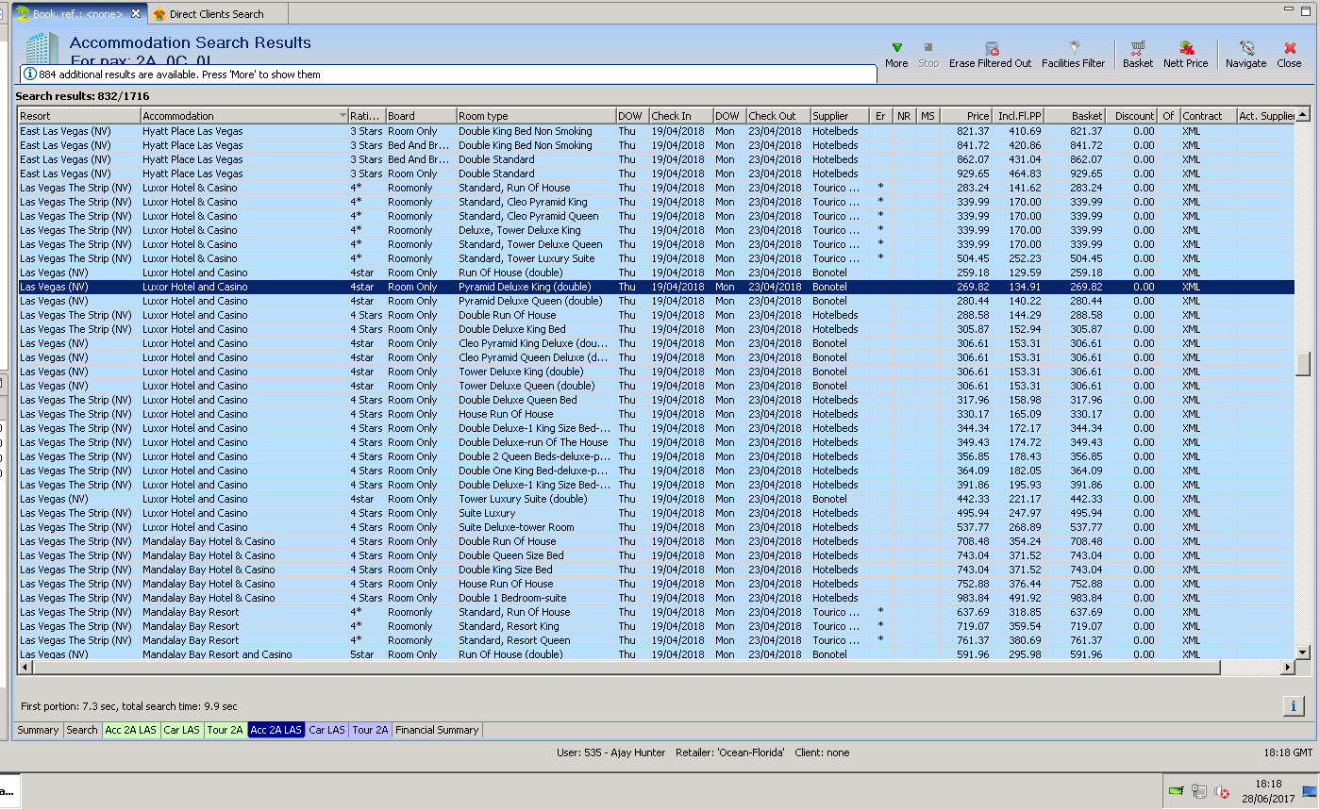Select the Pyramid Deluxe Queen (double) row
Screen dimensions: 1320x810
pos(656,301)
